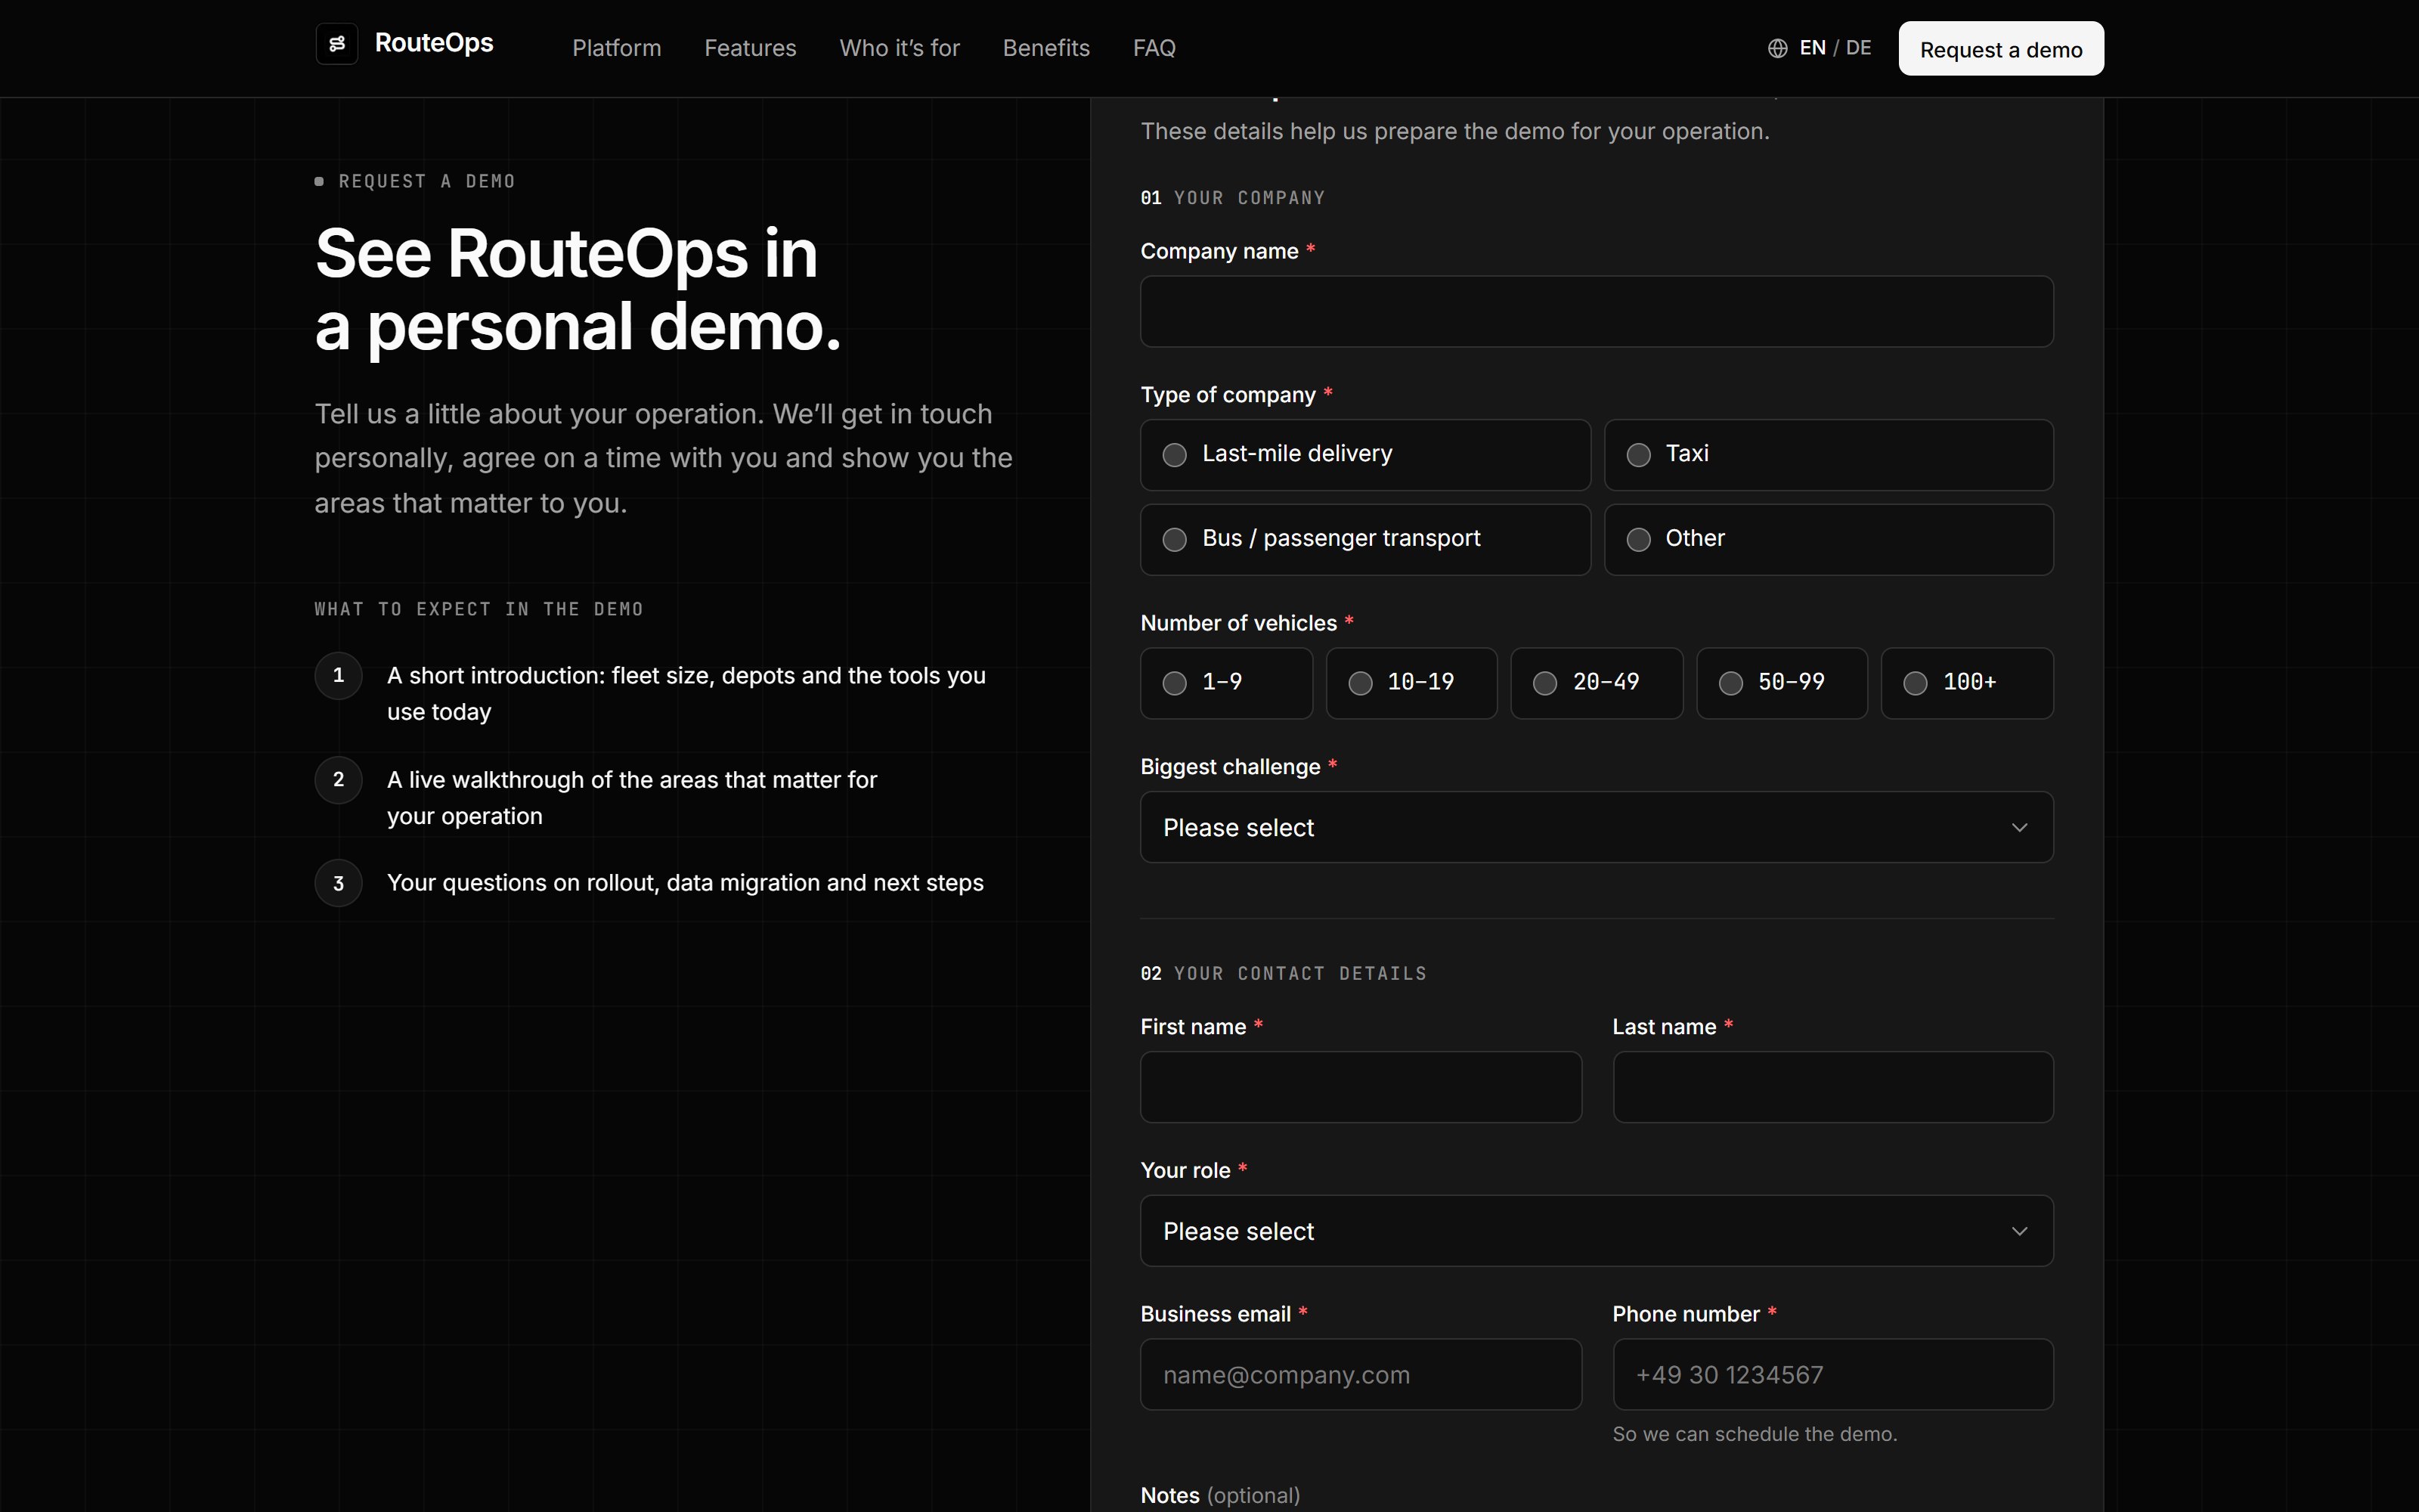Click the step 1 number badge
The width and height of the screenshot is (2419, 1512).
point(339,676)
